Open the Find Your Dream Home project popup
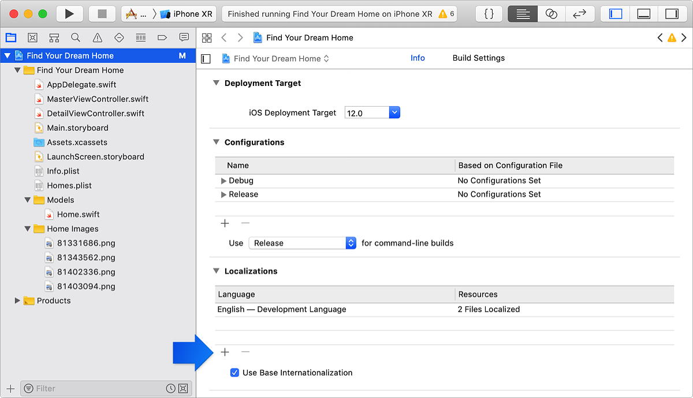 click(x=276, y=58)
